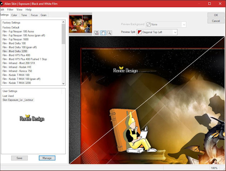Open the View menu
Screen dimensions: 226x171
(19, 10)
